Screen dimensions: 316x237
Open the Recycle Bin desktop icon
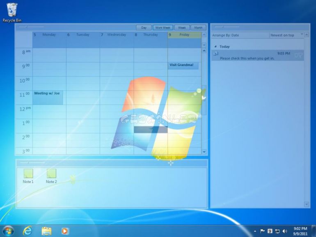click(x=12, y=12)
